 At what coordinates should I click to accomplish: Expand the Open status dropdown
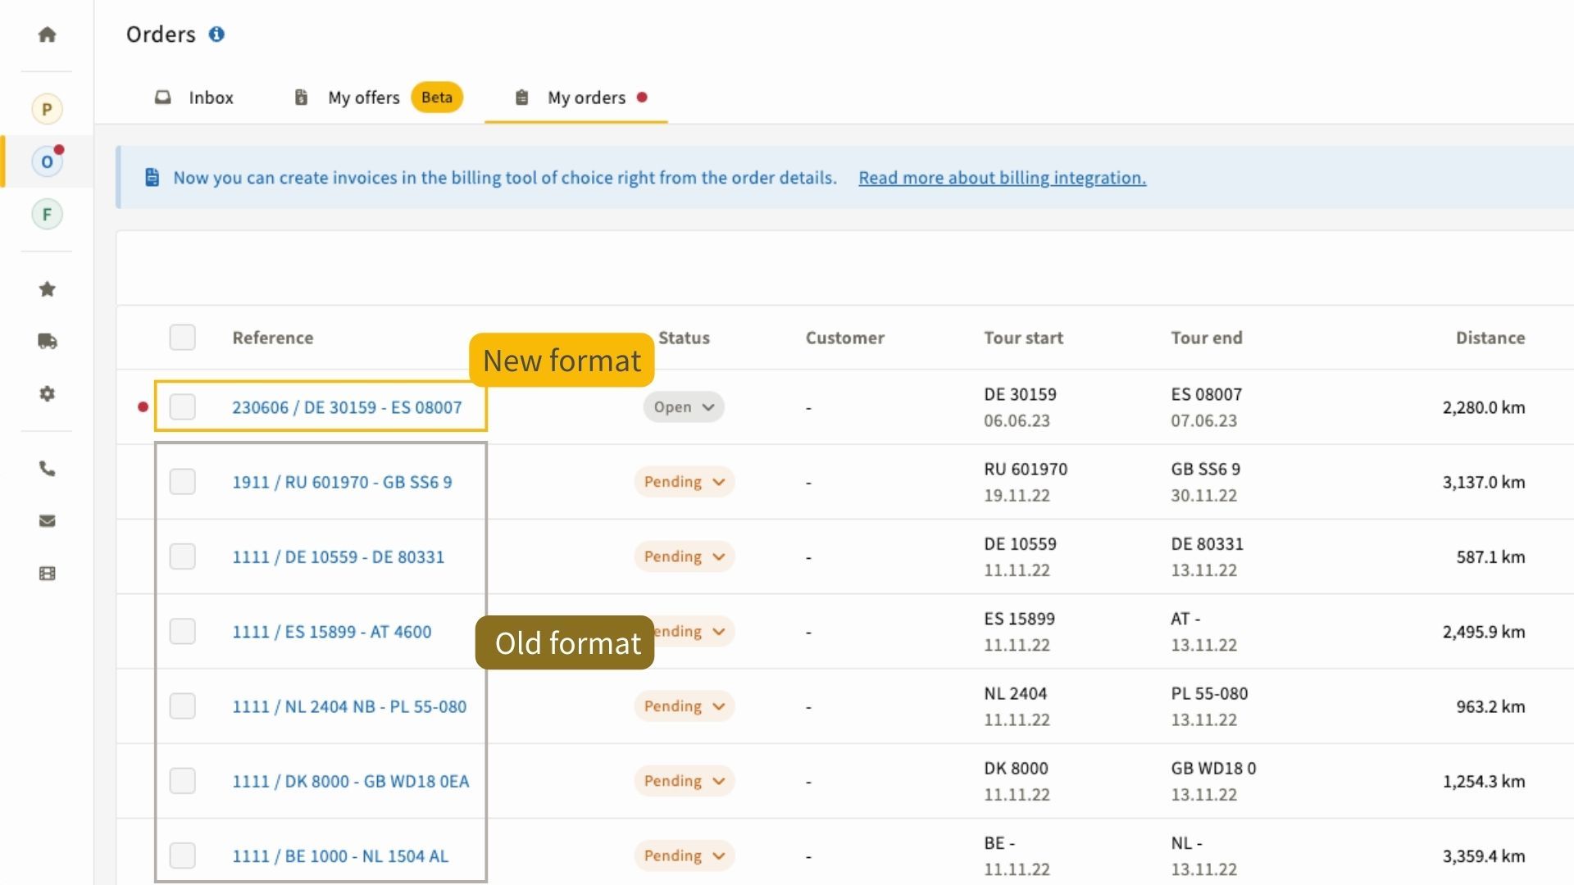[684, 407]
